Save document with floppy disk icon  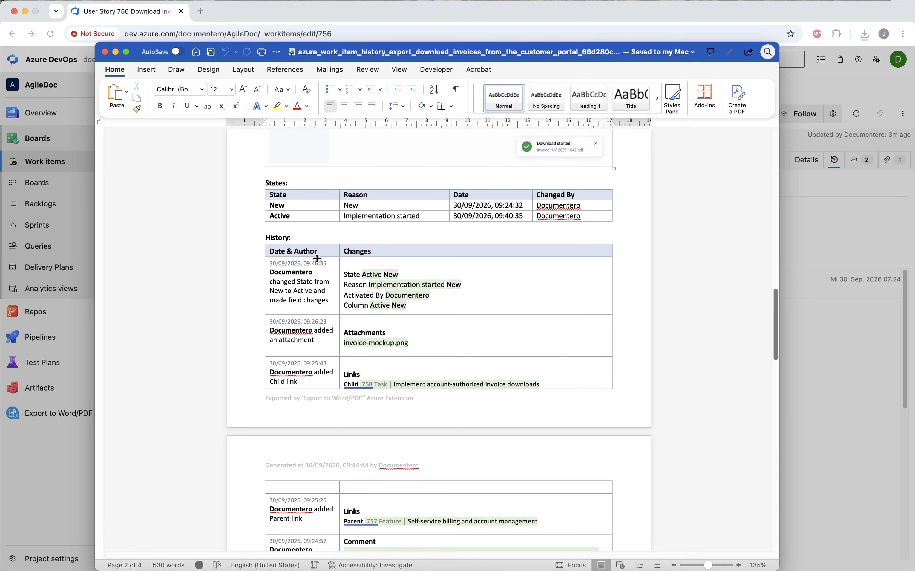(211, 52)
